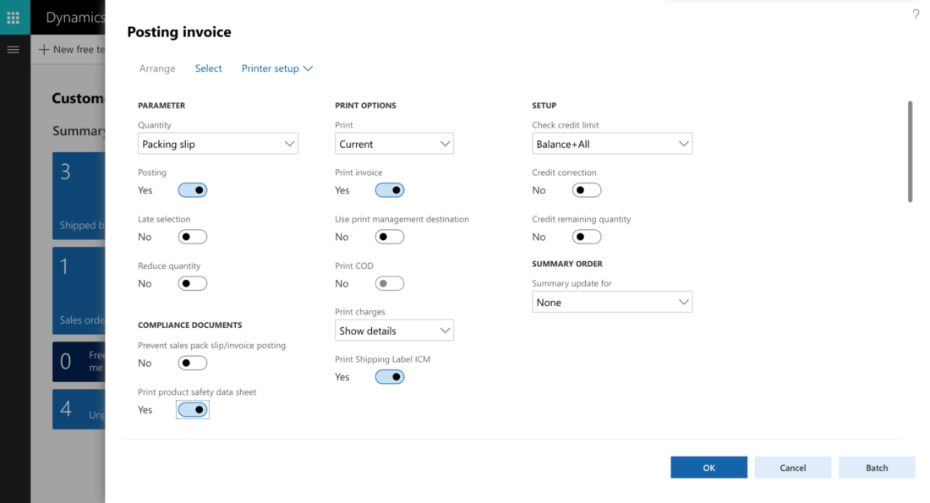Expand the Print charges dropdown

(x=394, y=331)
